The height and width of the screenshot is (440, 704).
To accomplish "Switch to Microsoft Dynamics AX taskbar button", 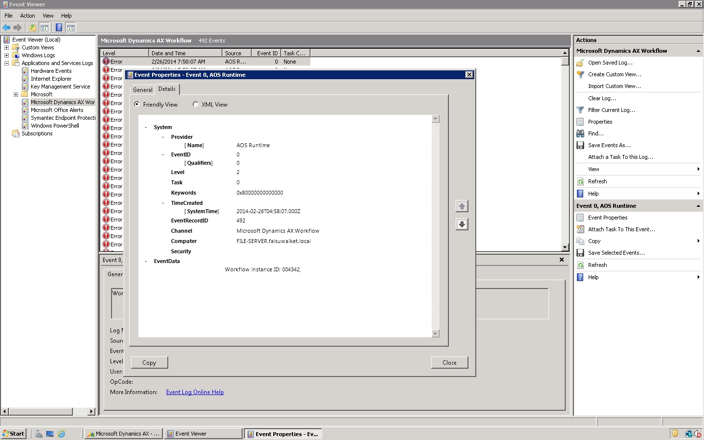I will (x=123, y=434).
